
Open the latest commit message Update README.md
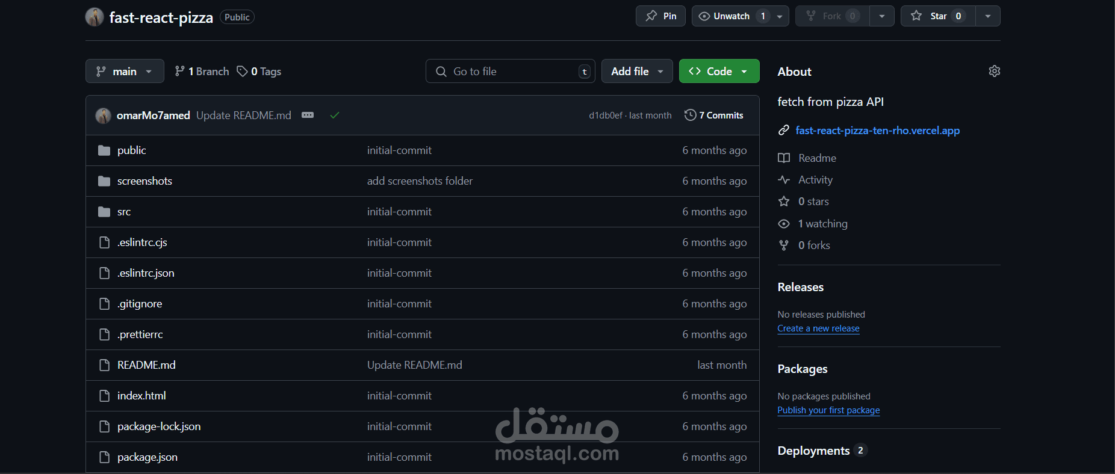point(244,115)
